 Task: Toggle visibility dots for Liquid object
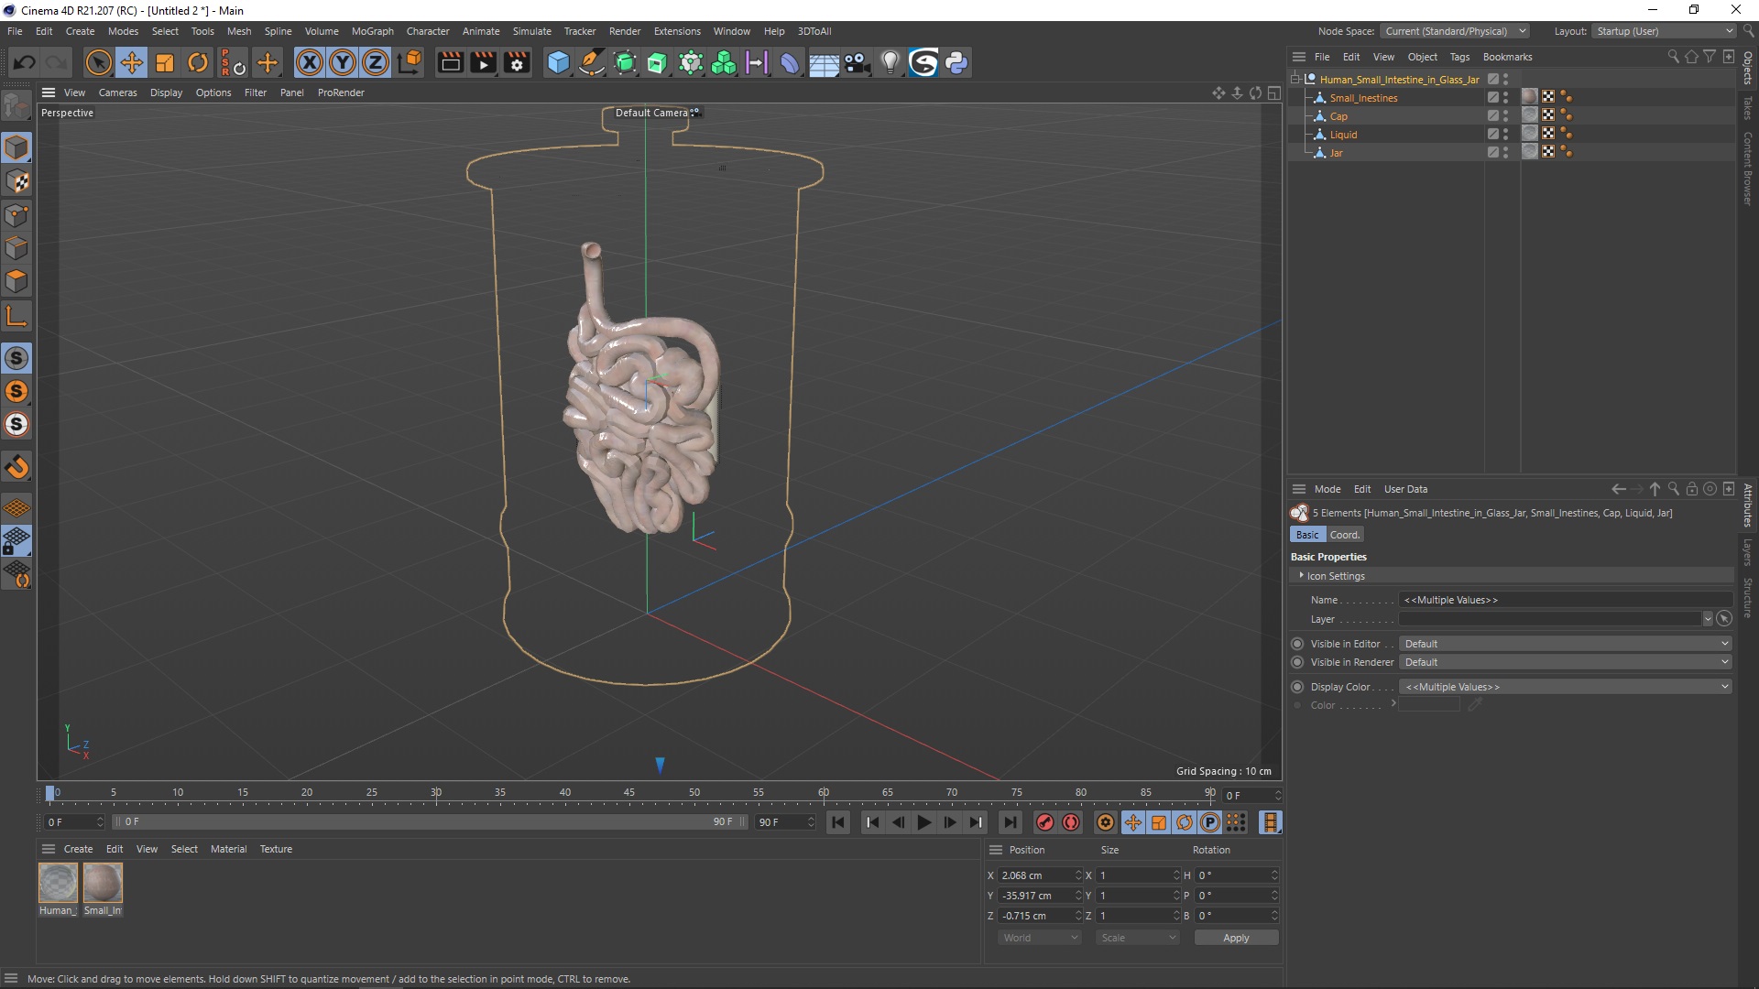coord(1505,135)
